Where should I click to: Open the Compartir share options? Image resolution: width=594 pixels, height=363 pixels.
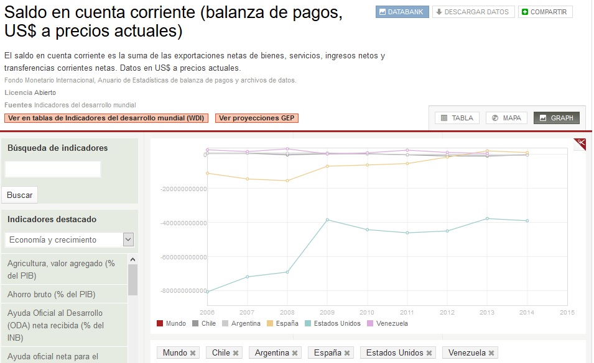[545, 12]
